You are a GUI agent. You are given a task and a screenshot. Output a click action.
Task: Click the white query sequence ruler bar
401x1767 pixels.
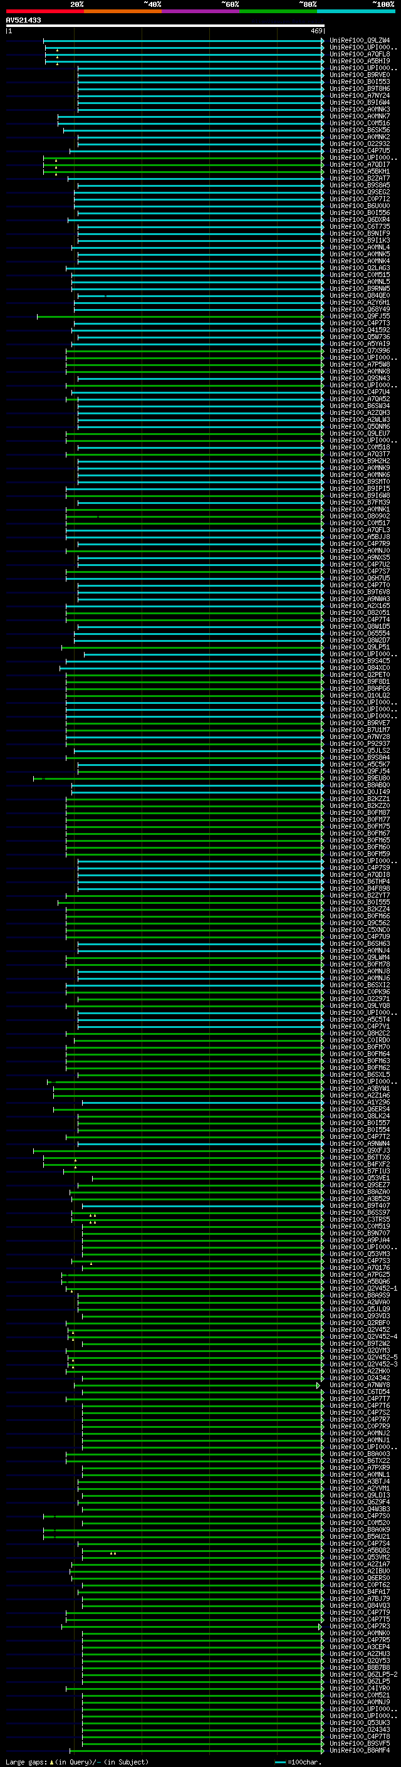pos(165,26)
